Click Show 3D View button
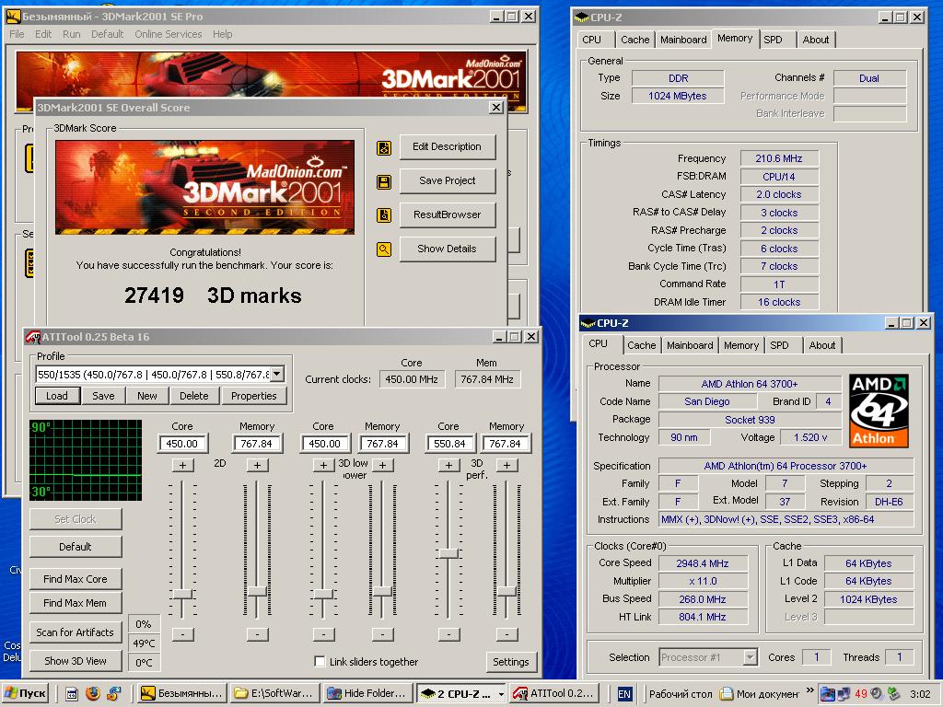943x707 pixels. (x=76, y=661)
